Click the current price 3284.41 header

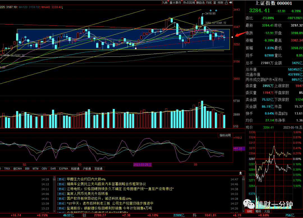(259, 10)
